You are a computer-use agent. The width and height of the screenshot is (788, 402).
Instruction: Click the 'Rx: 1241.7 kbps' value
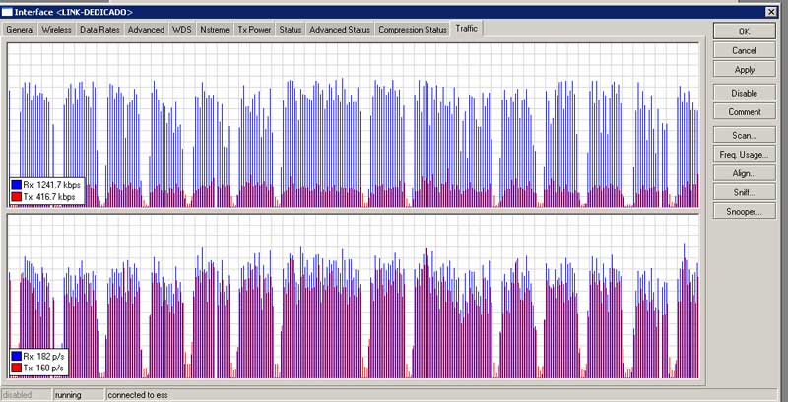(x=52, y=185)
